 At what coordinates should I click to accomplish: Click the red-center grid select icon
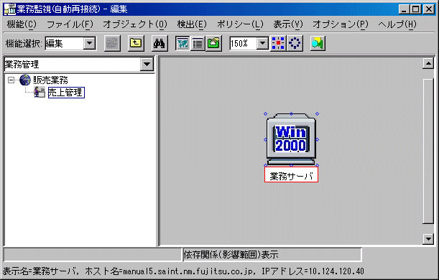(278, 43)
